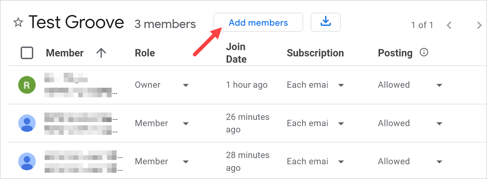Click the avatar of the 26-minutes-ago member
This screenshot has width=487, height=179.
pos(27,123)
